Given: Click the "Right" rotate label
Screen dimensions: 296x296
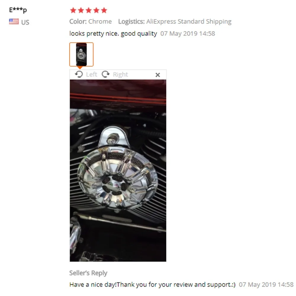Looking at the screenshot, I should click(x=120, y=74).
